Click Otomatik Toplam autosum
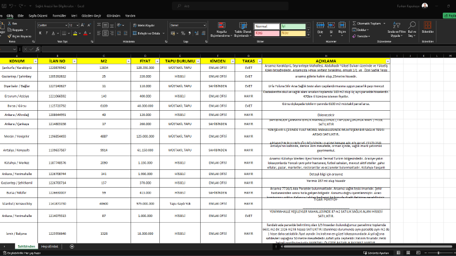Screen dimensions: 456x256 point(366,24)
